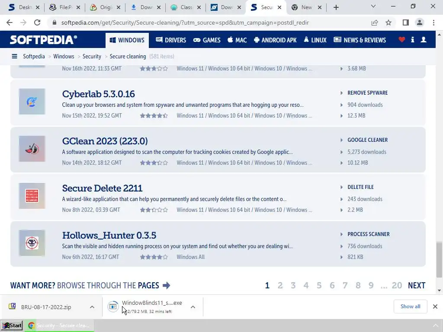
Task: Click Cyberlab star rating
Action: [154, 116]
